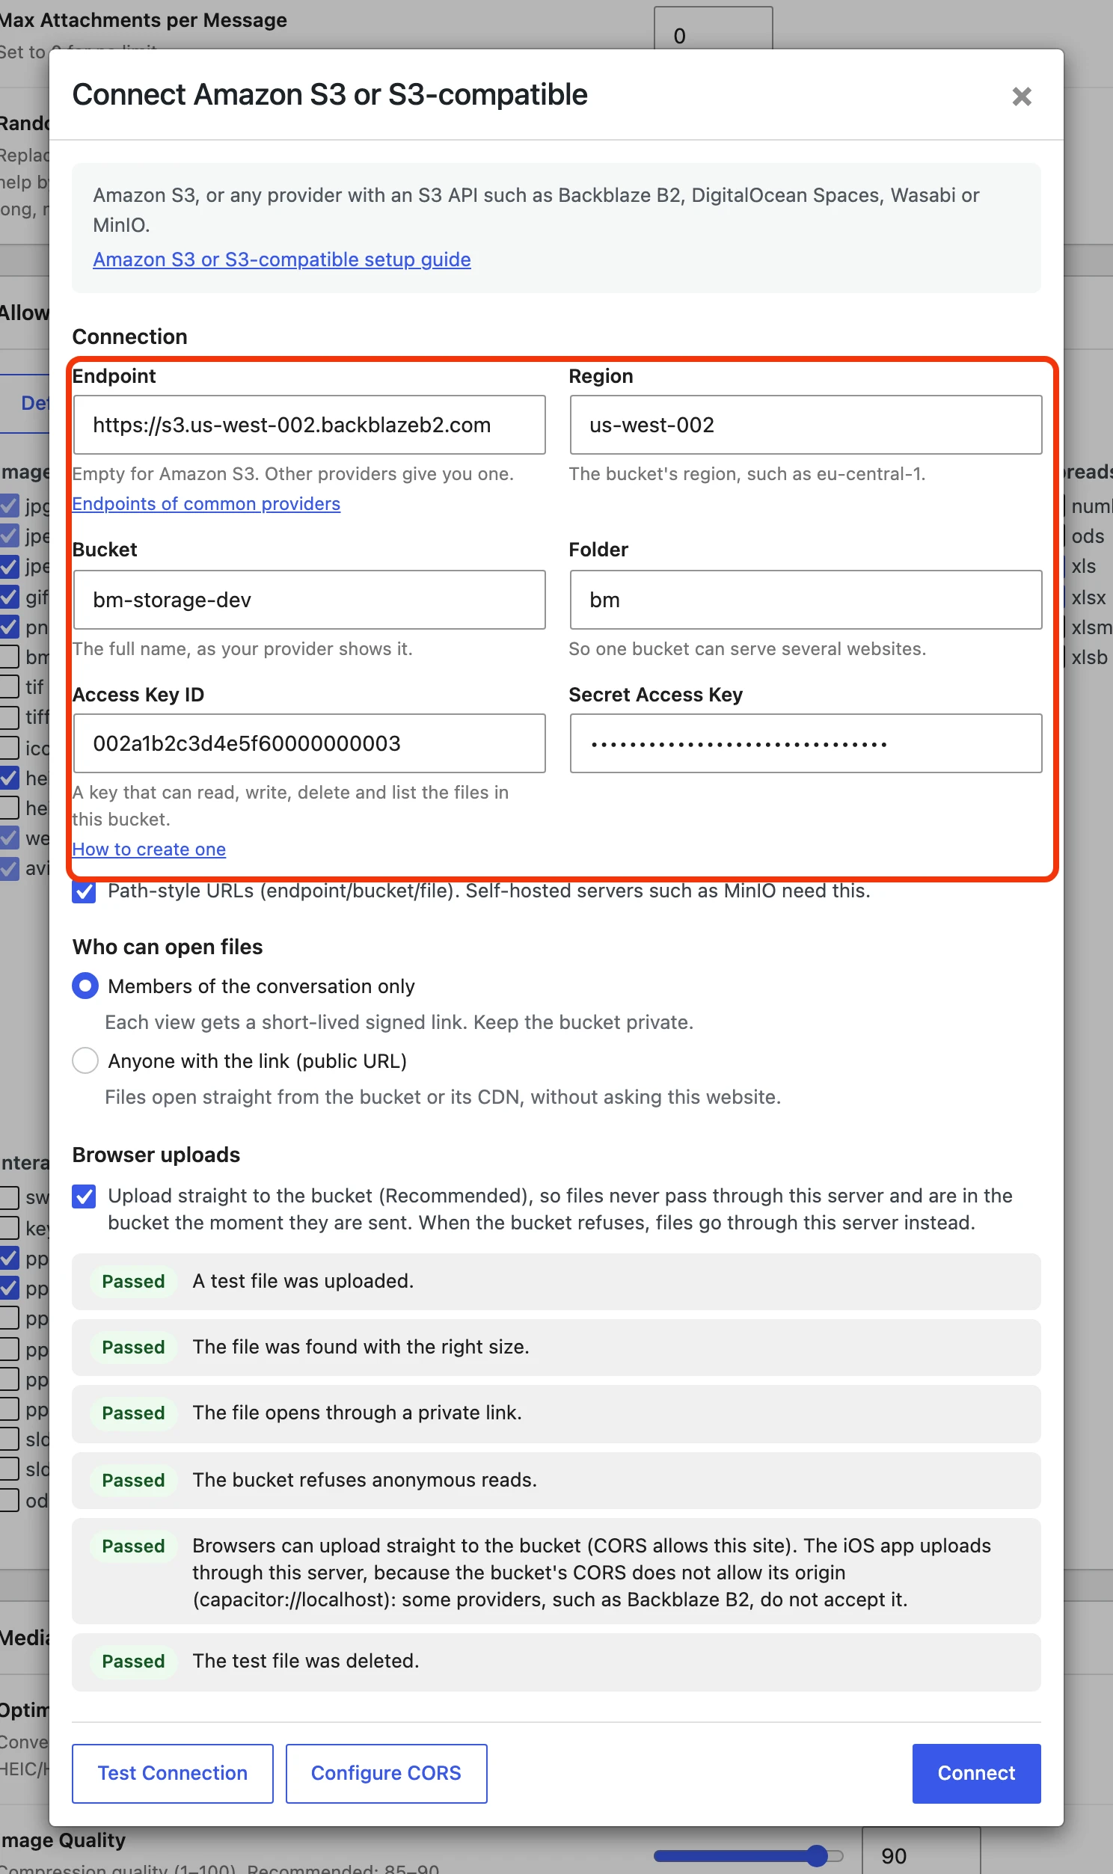Click into the Folder field

click(806, 600)
